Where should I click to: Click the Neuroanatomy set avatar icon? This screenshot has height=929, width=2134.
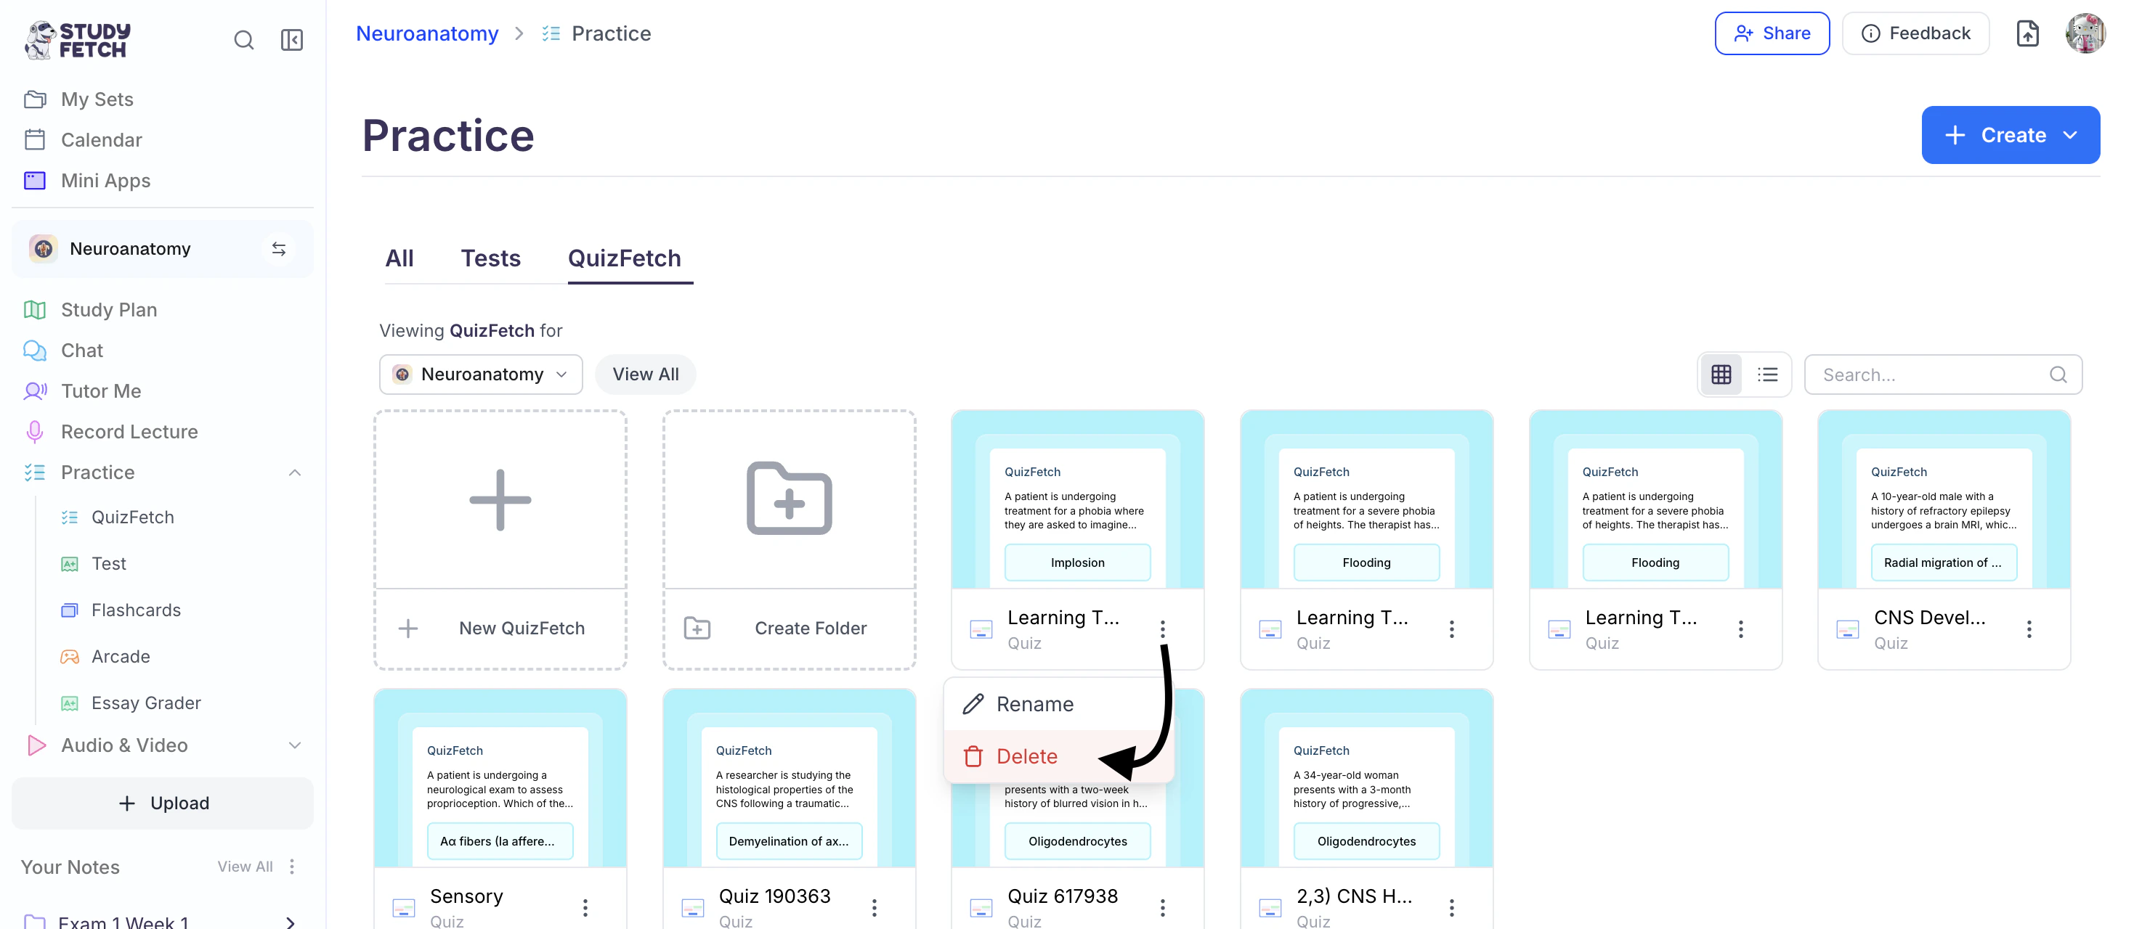coord(43,248)
